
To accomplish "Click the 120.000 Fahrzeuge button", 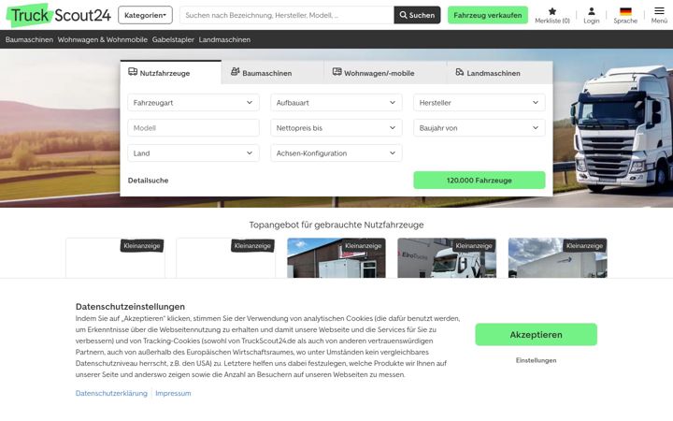I will [479, 181].
